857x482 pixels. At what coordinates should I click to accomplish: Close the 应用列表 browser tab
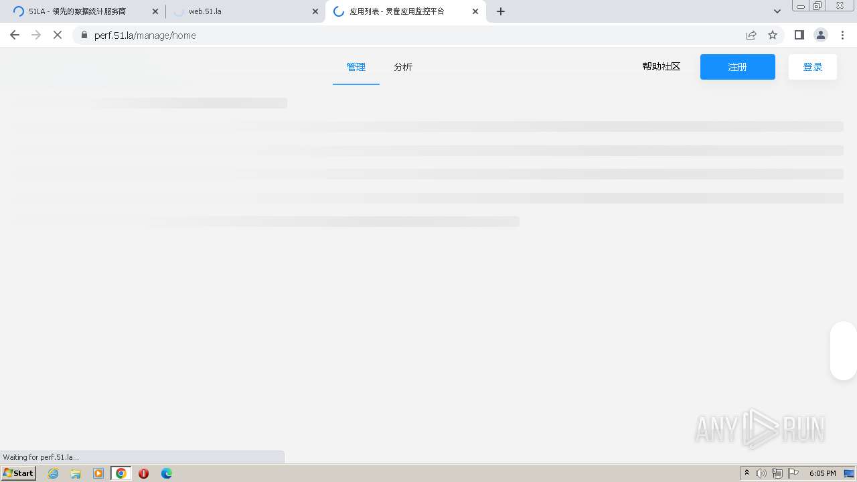click(x=475, y=11)
